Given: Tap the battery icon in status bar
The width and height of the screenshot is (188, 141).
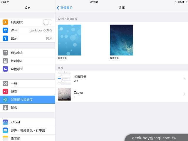Looking at the screenshot, I should [x=185, y=2].
